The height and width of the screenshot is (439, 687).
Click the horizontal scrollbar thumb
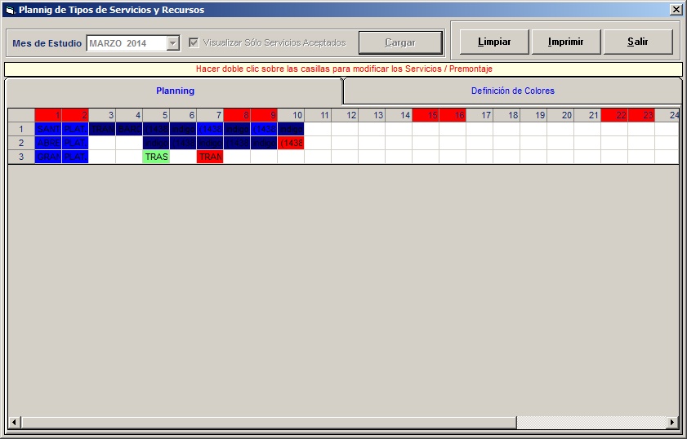pos(269,423)
